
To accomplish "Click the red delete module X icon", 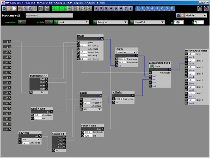I will [47, 22].
